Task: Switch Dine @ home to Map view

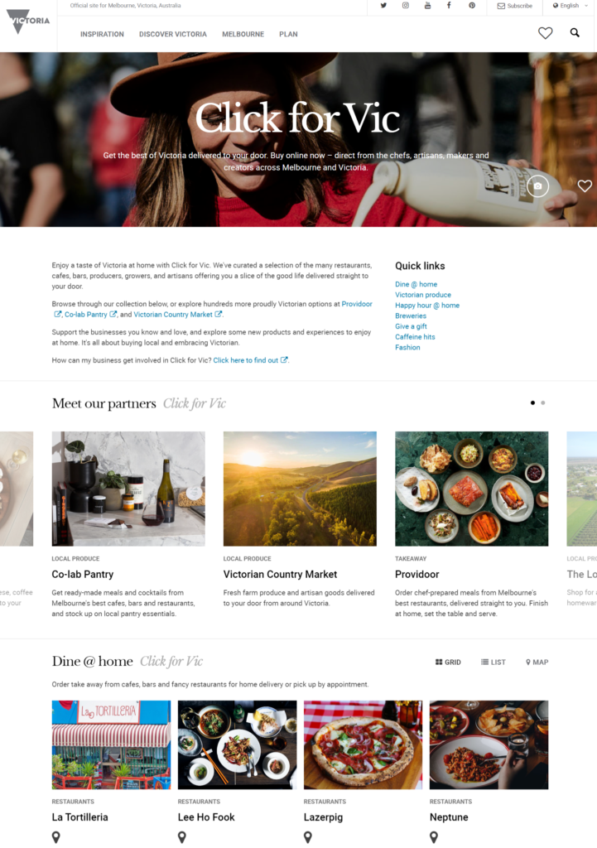Action: coord(537,662)
